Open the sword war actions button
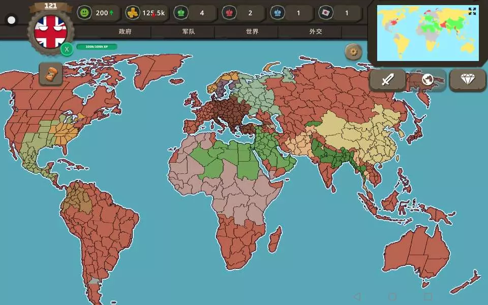Image resolution: width=488 pixels, height=305 pixels. (x=387, y=80)
